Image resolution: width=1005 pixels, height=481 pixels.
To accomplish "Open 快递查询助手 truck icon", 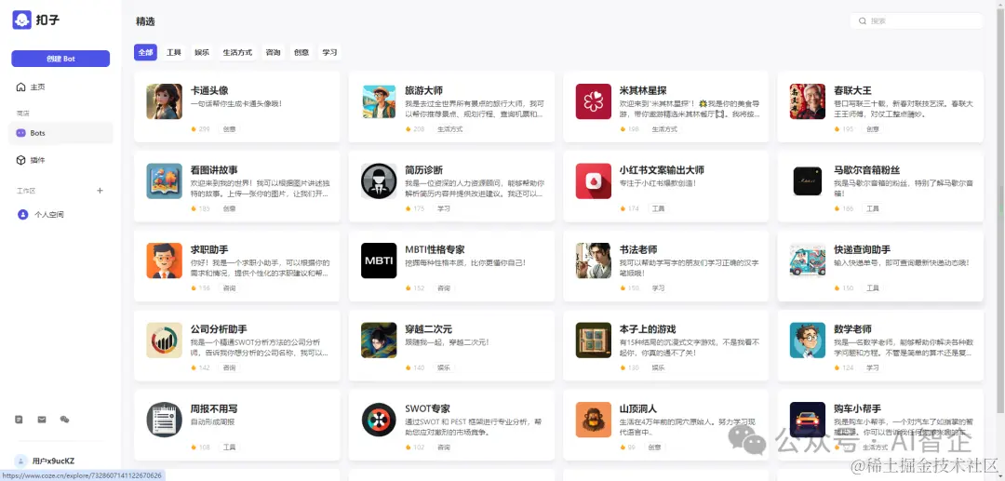I will point(808,260).
